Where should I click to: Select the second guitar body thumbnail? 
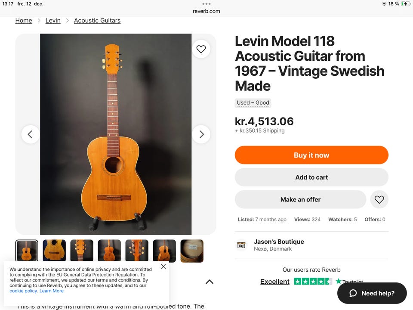[54, 251]
